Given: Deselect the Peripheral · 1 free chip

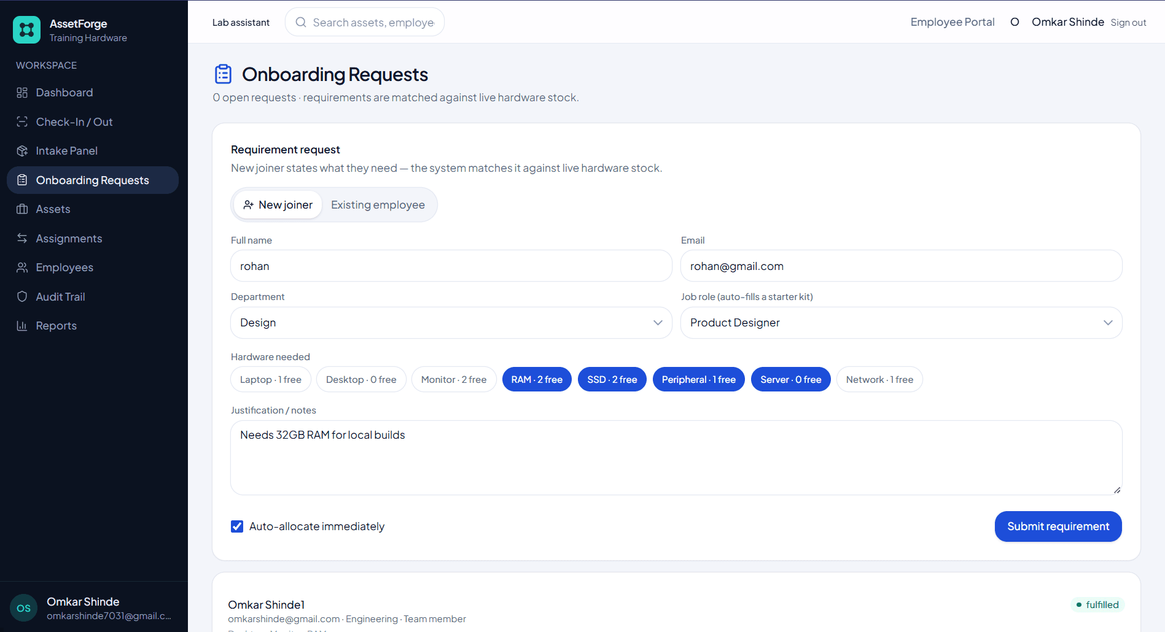Looking at the screenshot, I should point(699,379).
